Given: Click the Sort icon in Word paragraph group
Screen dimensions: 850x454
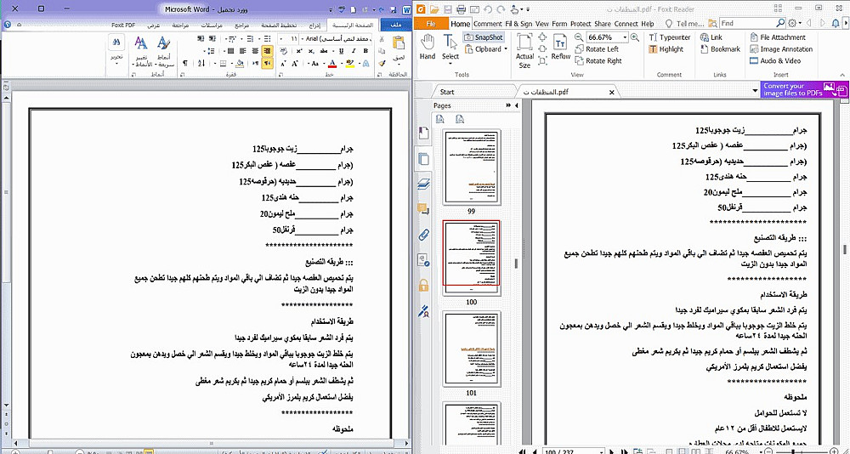Looking at the screenshot, I should 201,64.
